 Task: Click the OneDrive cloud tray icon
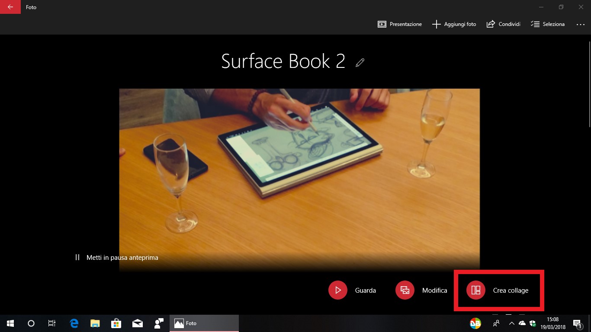(x=522, y=323)
